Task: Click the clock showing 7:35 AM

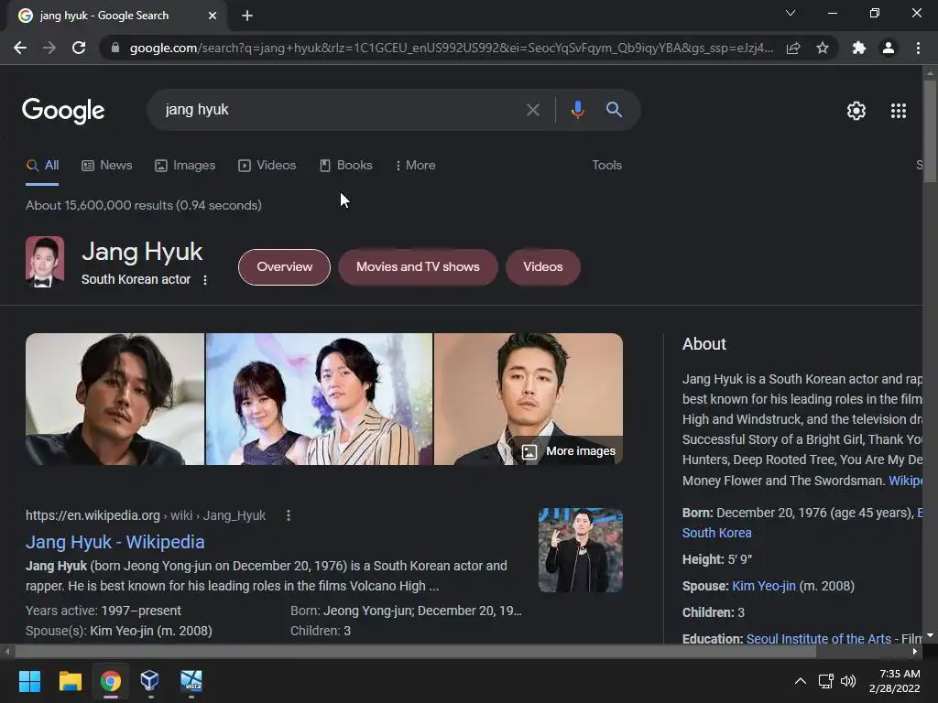Action: pyautogui.click(x=900, y=674)
